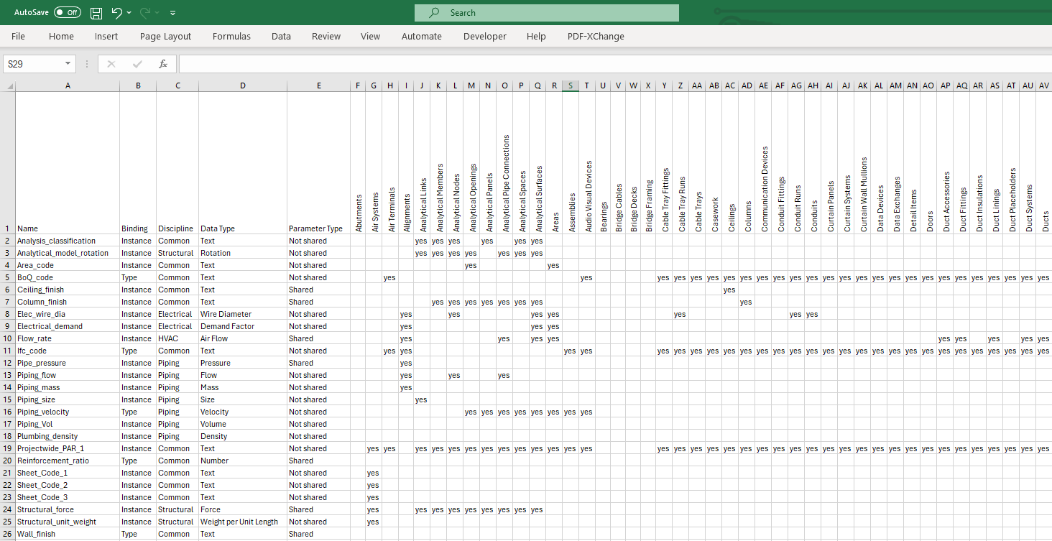Select column S header
The width and height of the screenshot is (1052, 541).
[x=570, y=85]
